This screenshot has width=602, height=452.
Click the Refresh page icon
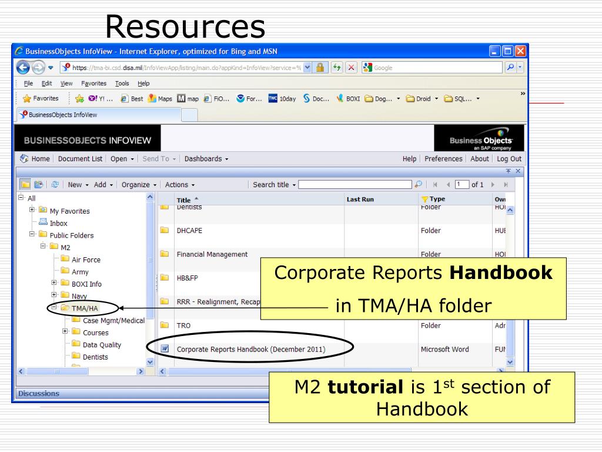337,68
